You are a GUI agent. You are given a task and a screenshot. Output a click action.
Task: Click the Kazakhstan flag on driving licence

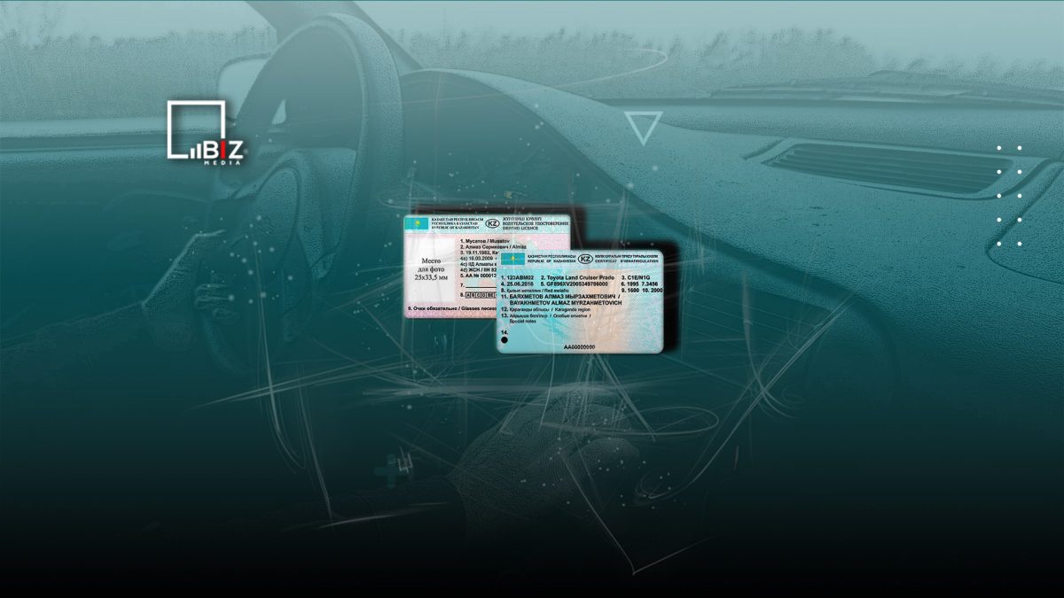417,223
